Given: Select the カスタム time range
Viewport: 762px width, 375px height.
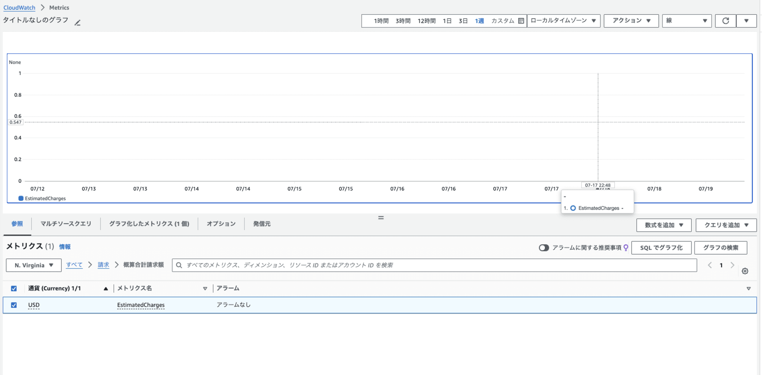Looking at the screenshot, I should (x=503, y=21).
